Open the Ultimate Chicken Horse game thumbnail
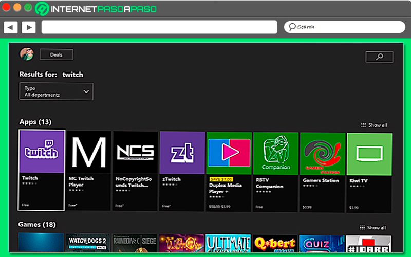Image resolution: width=411 pixels, height=257 pixels. 228,243
